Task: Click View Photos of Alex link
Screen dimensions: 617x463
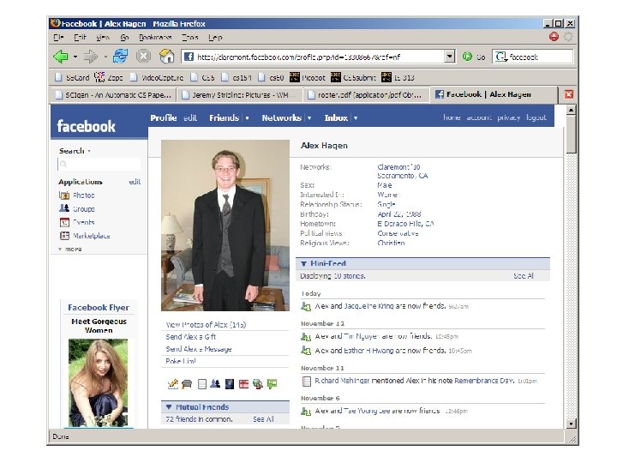Action: coord(206,325)
